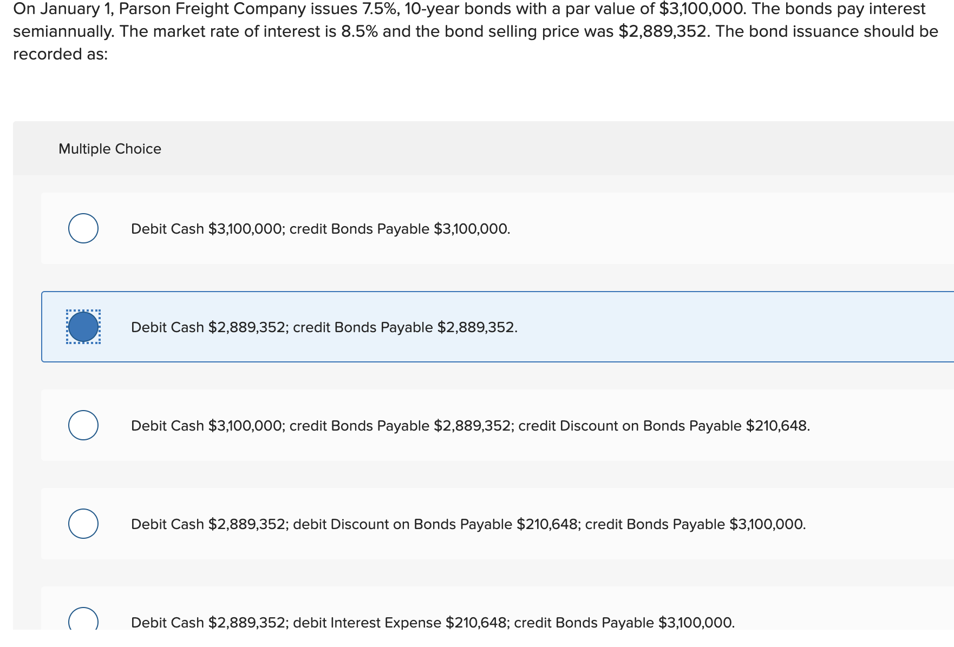
Task: Select radio for credit Discount on Bonds Payable option
Action: pos(83,425)
